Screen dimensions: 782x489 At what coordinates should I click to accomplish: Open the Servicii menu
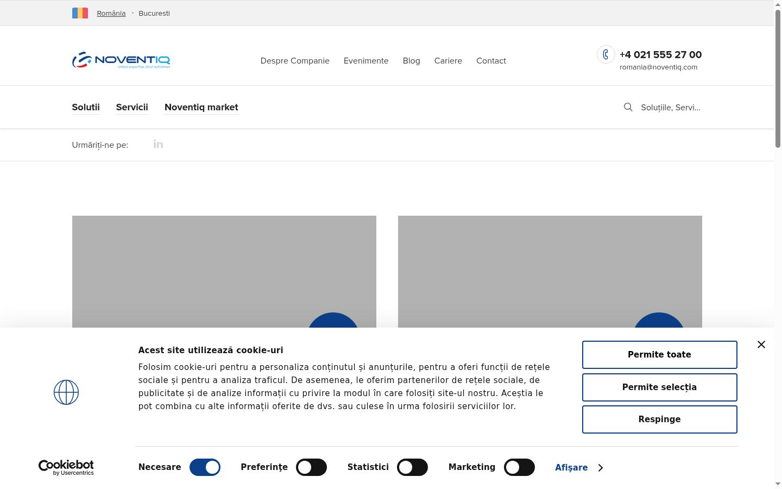click(x=132, y=107)
